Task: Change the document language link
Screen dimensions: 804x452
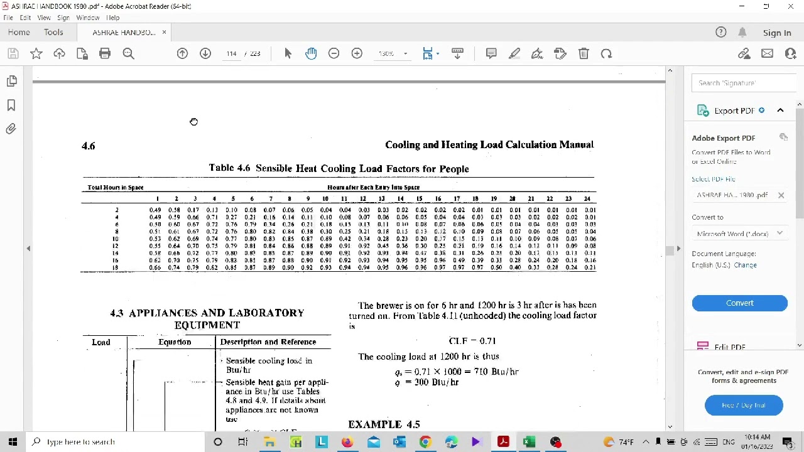Action: point(745,265)
